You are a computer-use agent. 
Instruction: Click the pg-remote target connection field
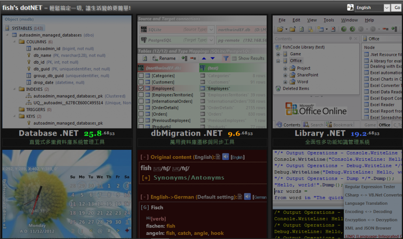[x=241, y=40]
